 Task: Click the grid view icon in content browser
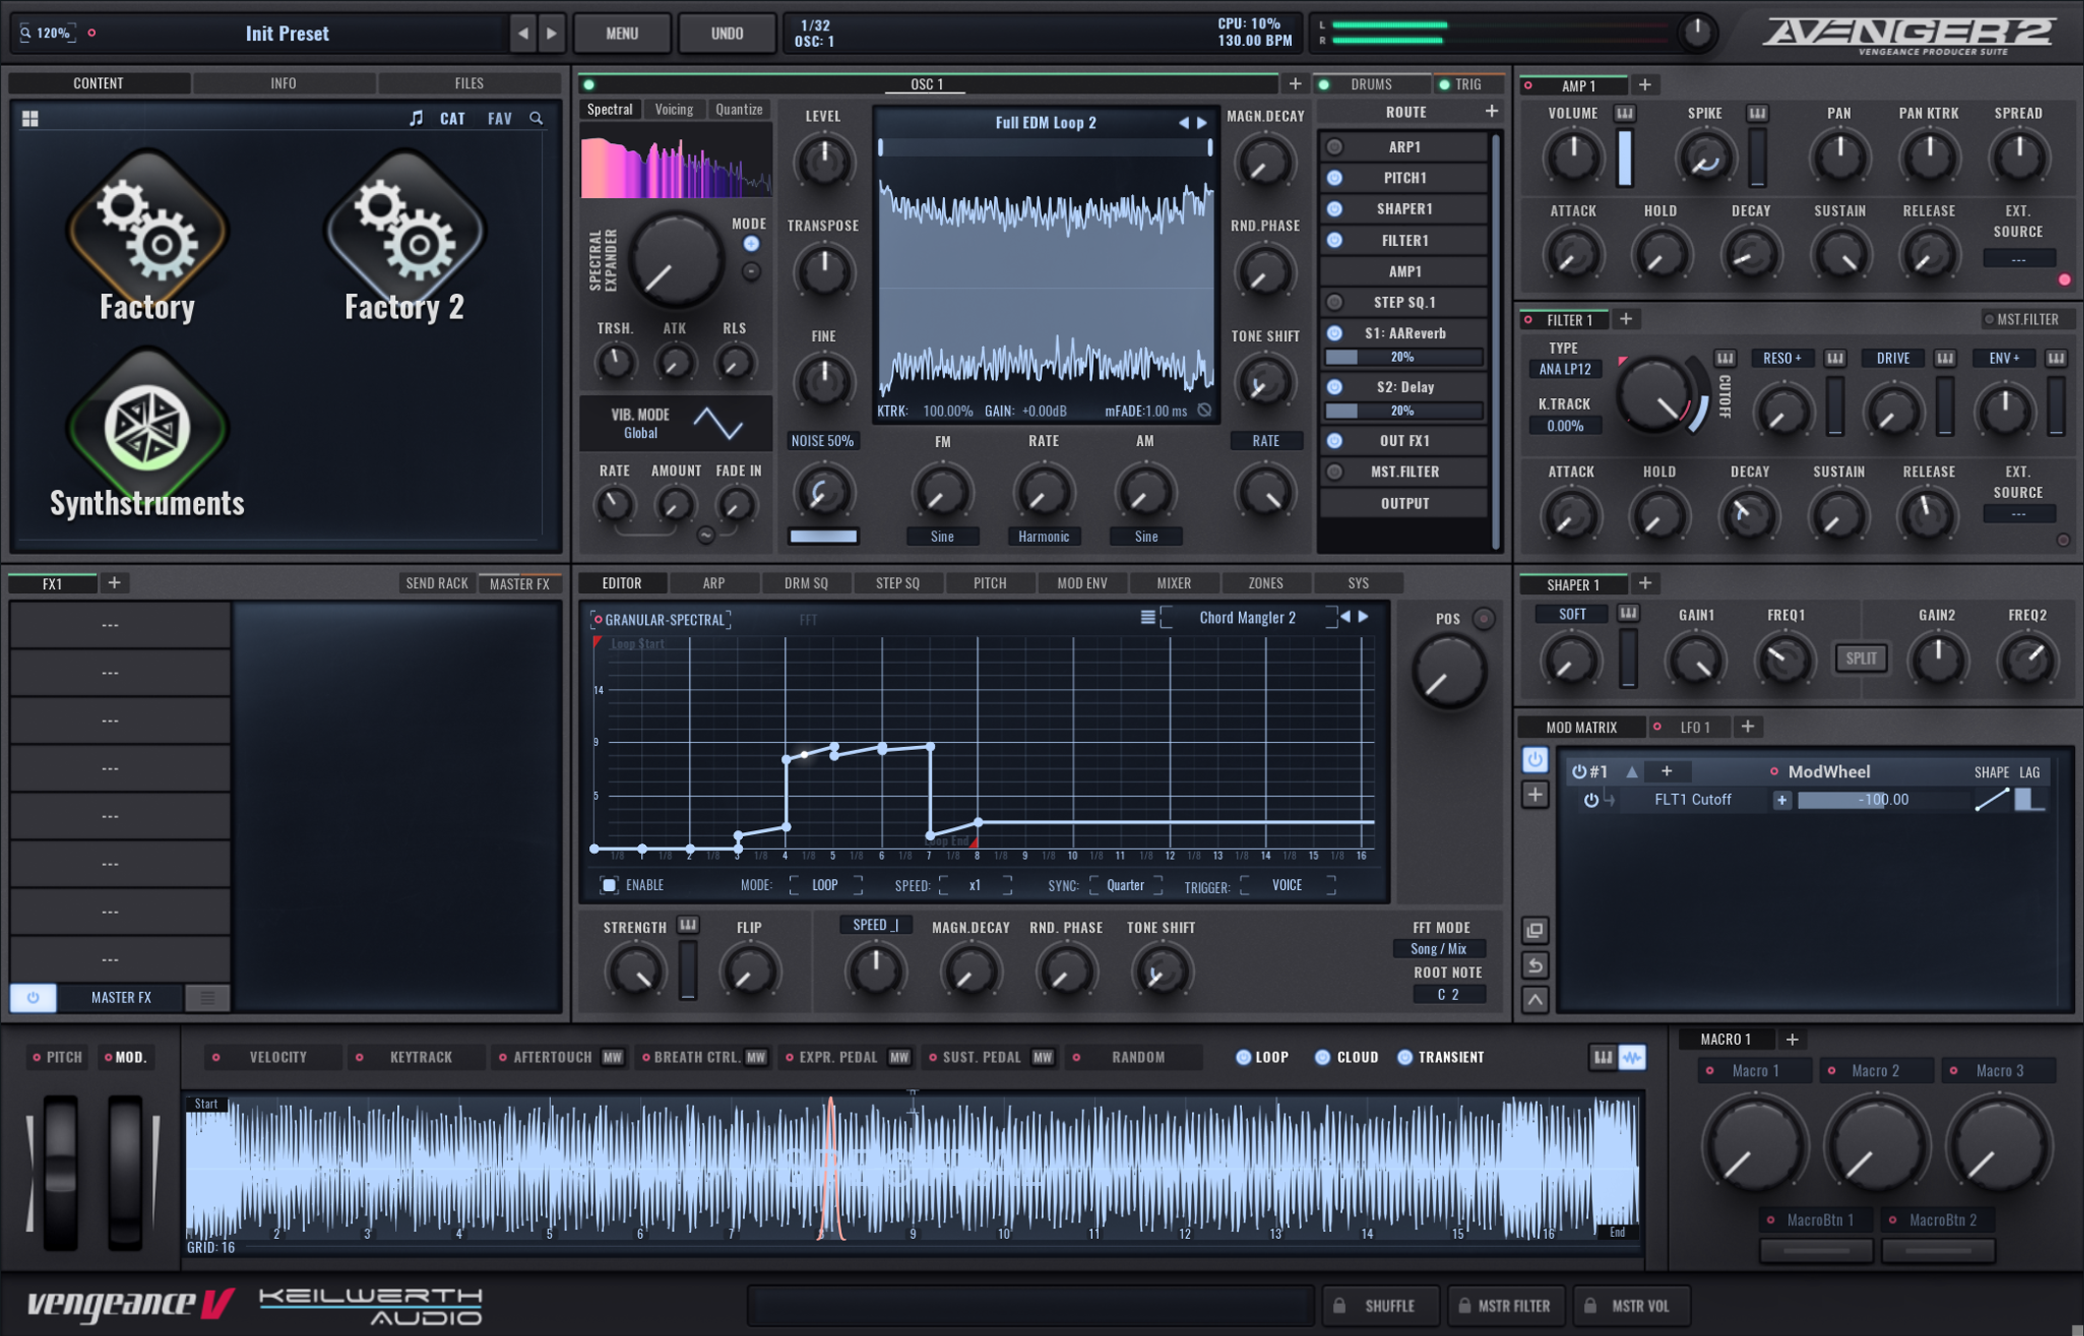click(30, 119)
